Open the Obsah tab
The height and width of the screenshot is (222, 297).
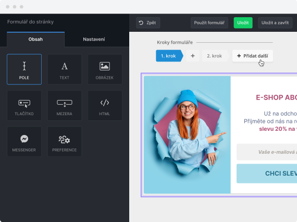coord(35,39)
